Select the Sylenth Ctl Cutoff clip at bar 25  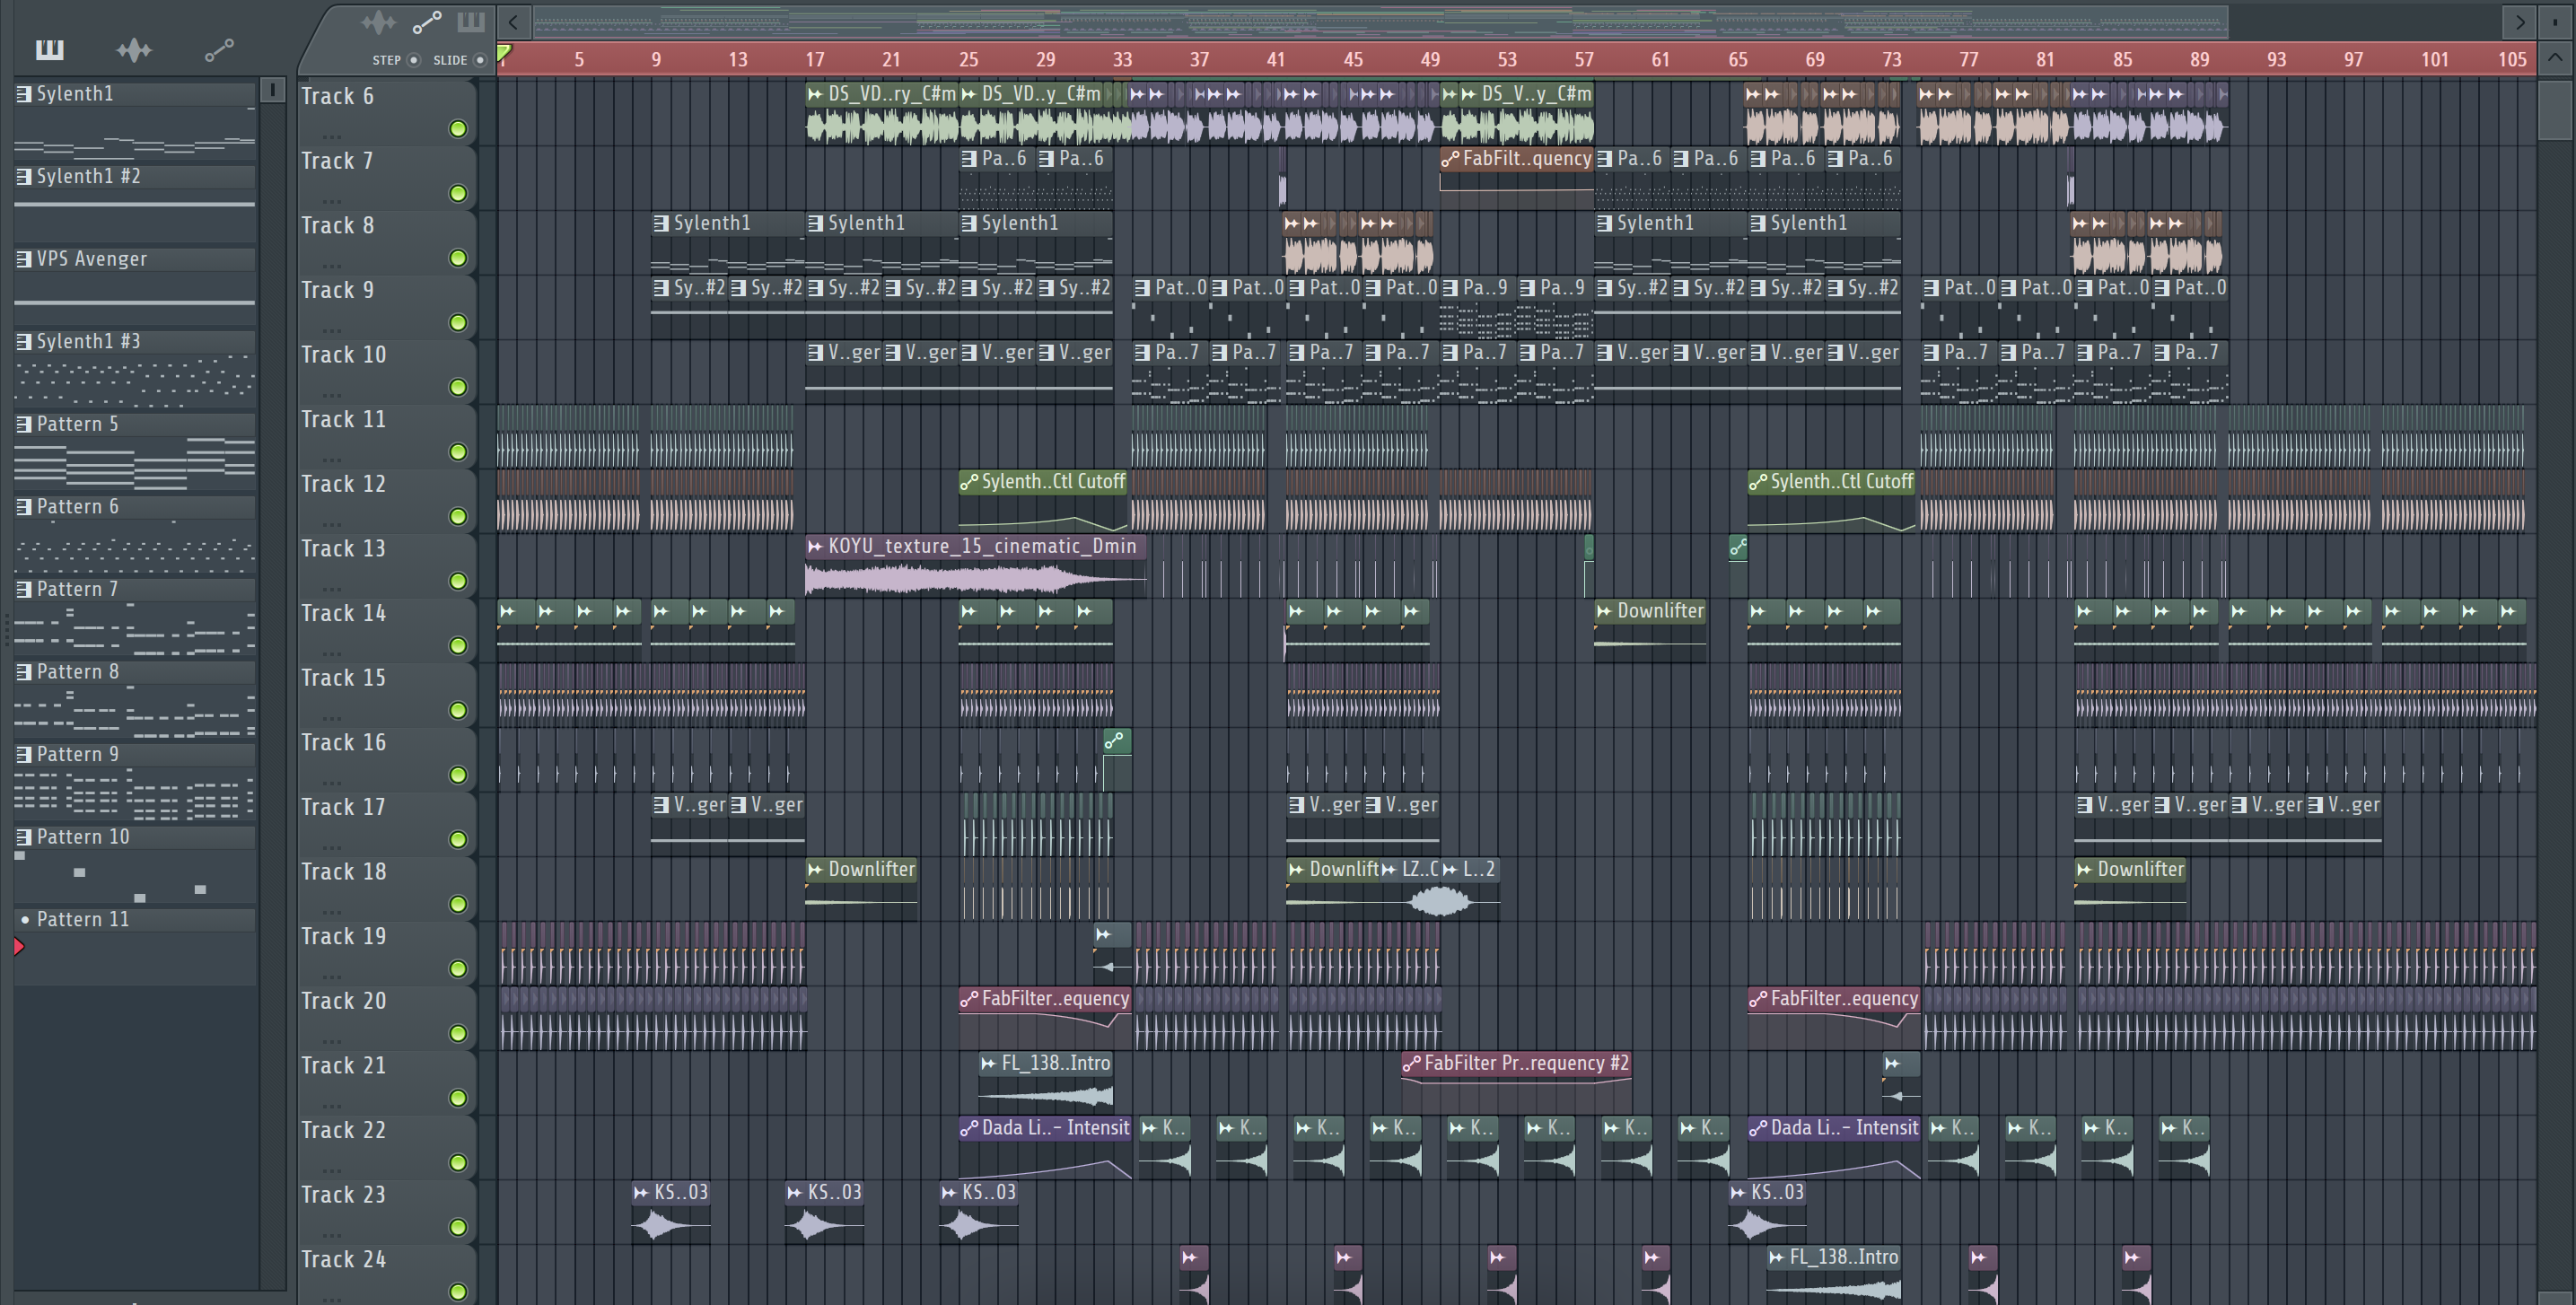click(x=1043, y=502)
